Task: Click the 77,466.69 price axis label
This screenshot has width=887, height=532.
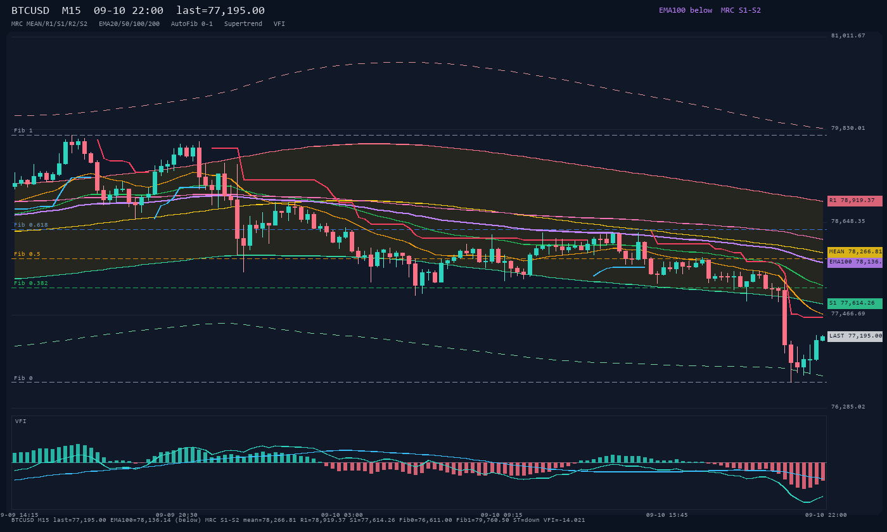Action: (848, 314)
